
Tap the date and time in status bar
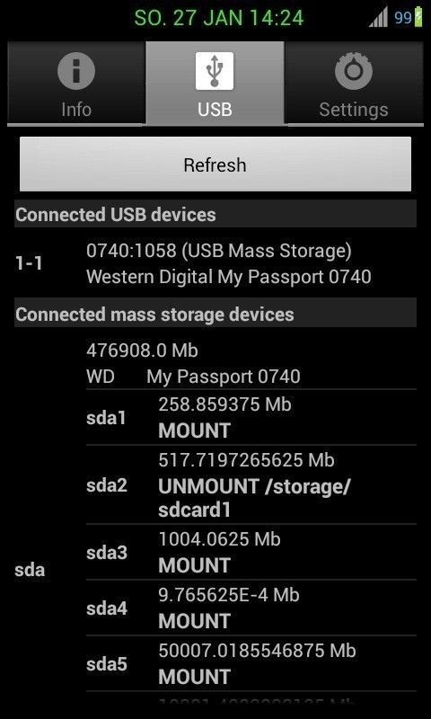tap(219, 18)
